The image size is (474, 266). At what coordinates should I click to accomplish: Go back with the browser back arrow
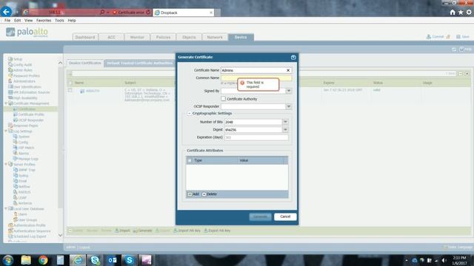click(6, 12)
